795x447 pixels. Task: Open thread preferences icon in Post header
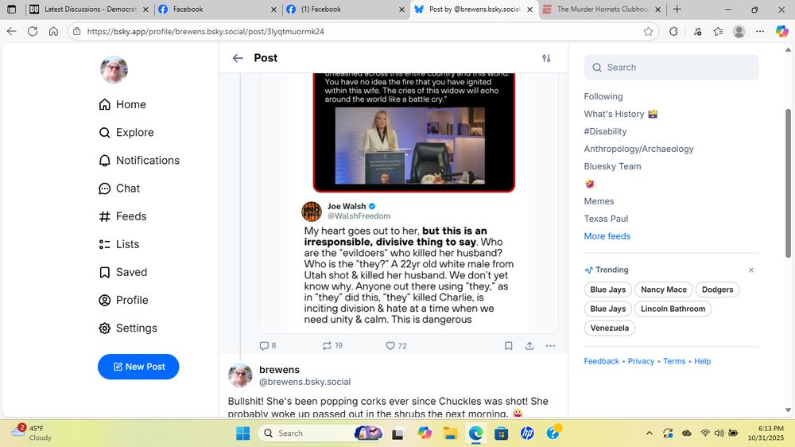tap(546, 58)
